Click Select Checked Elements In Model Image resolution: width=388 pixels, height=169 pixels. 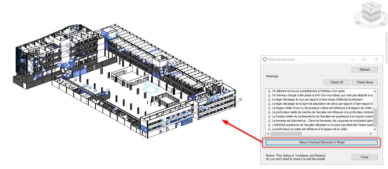coord(322,142)
